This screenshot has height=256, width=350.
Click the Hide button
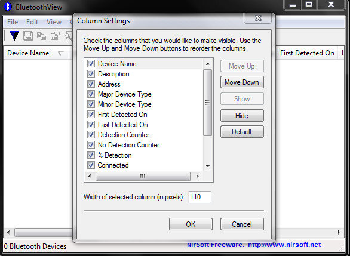click(x=242, y=116)
